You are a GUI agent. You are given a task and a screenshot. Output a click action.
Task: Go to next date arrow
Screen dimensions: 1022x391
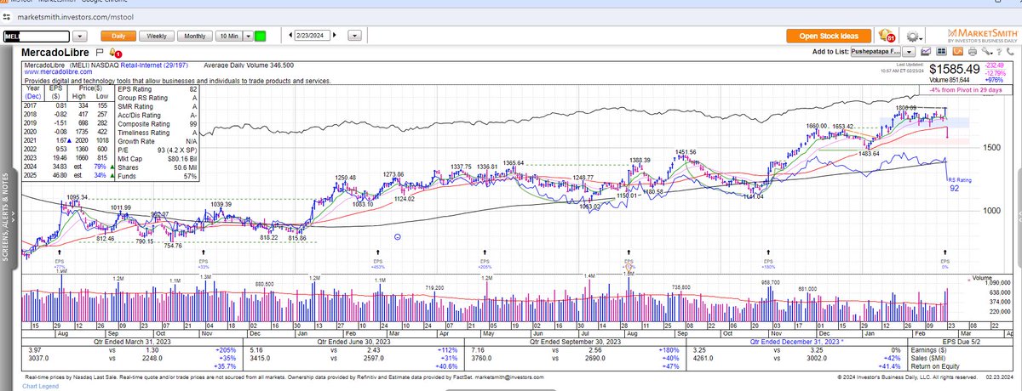click(x=334, y=36)
